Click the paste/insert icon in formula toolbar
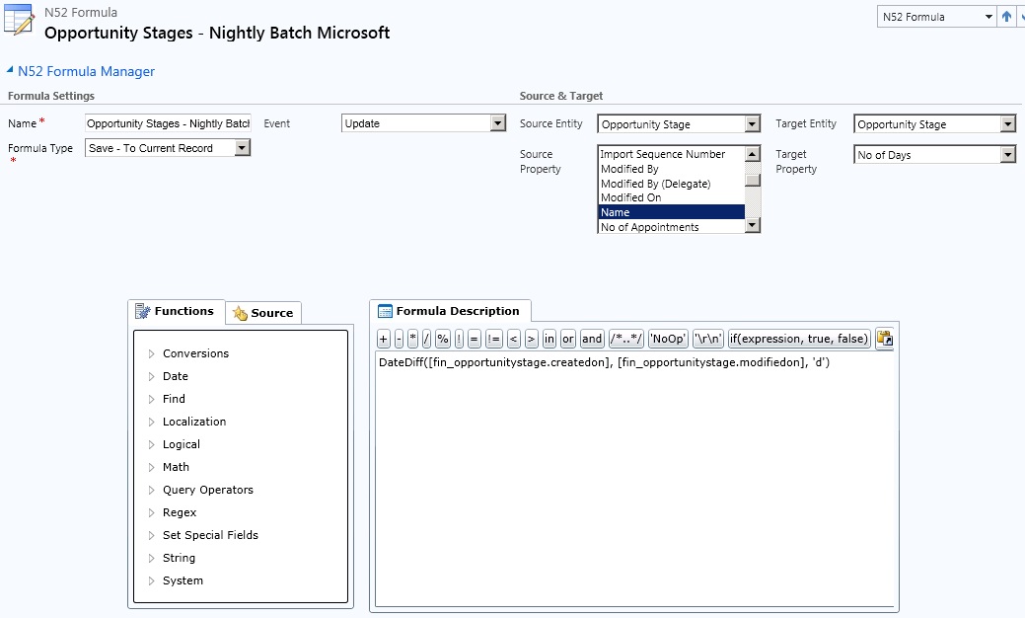 pyautogui.click(x=884, y=339)
